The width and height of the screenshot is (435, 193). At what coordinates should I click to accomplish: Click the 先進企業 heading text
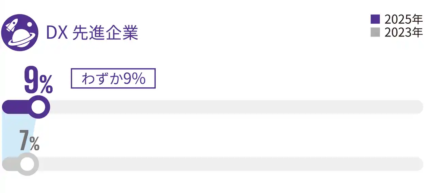pos(105,34)
